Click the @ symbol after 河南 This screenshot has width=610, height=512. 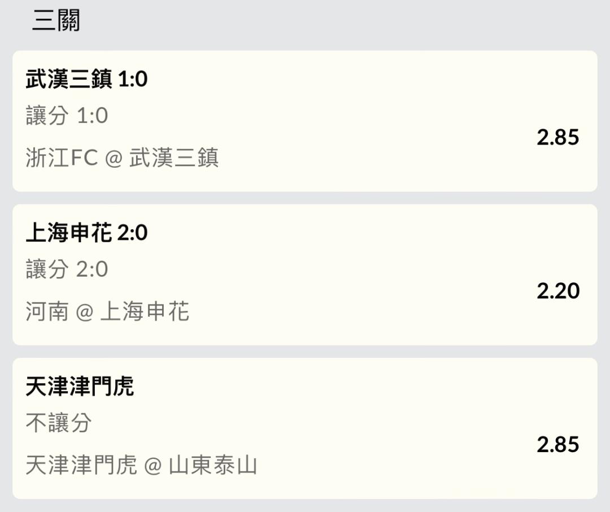click(84, 312)
